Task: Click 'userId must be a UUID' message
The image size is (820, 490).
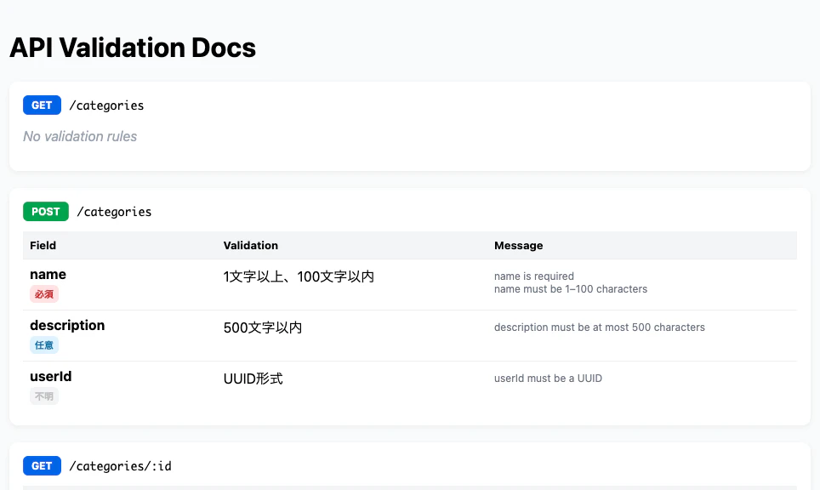Action: click(x=548, y=378)
